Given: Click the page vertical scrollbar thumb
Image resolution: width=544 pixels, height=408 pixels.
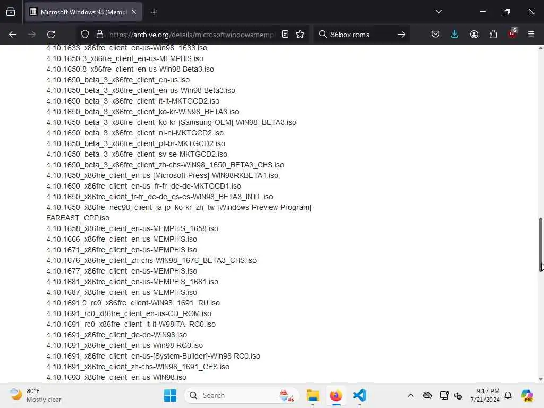Looking at the screenshot, I should (540, 244).
